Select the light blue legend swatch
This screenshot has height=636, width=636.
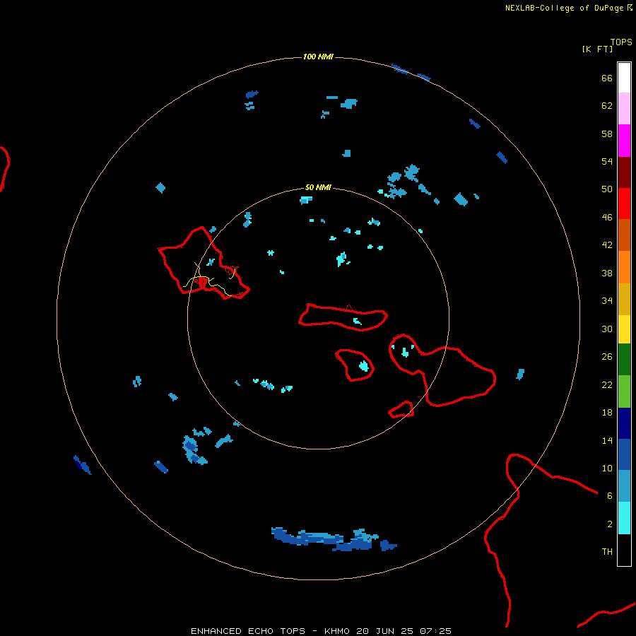click(x=624, y=486)
